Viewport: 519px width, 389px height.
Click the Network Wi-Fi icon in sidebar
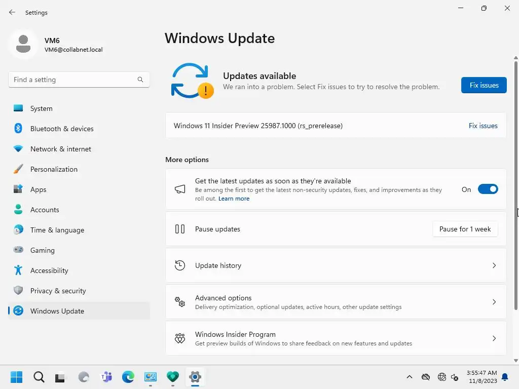point(18,149)
